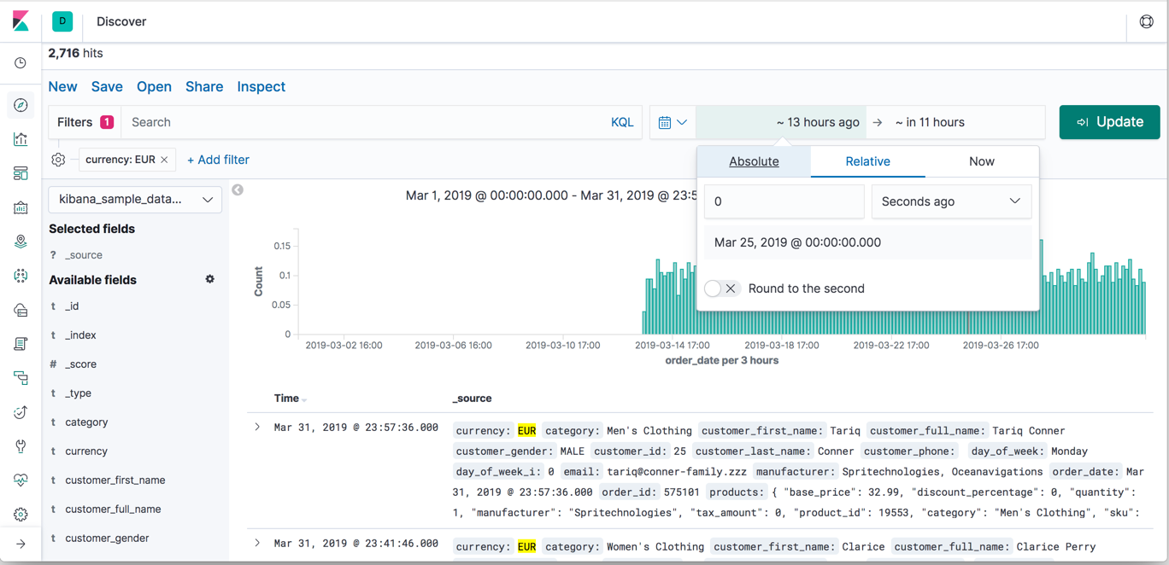This screenshot has height=565, width=1169.
Task: Switch to the Relative time tab
Action: coord(867,161)
